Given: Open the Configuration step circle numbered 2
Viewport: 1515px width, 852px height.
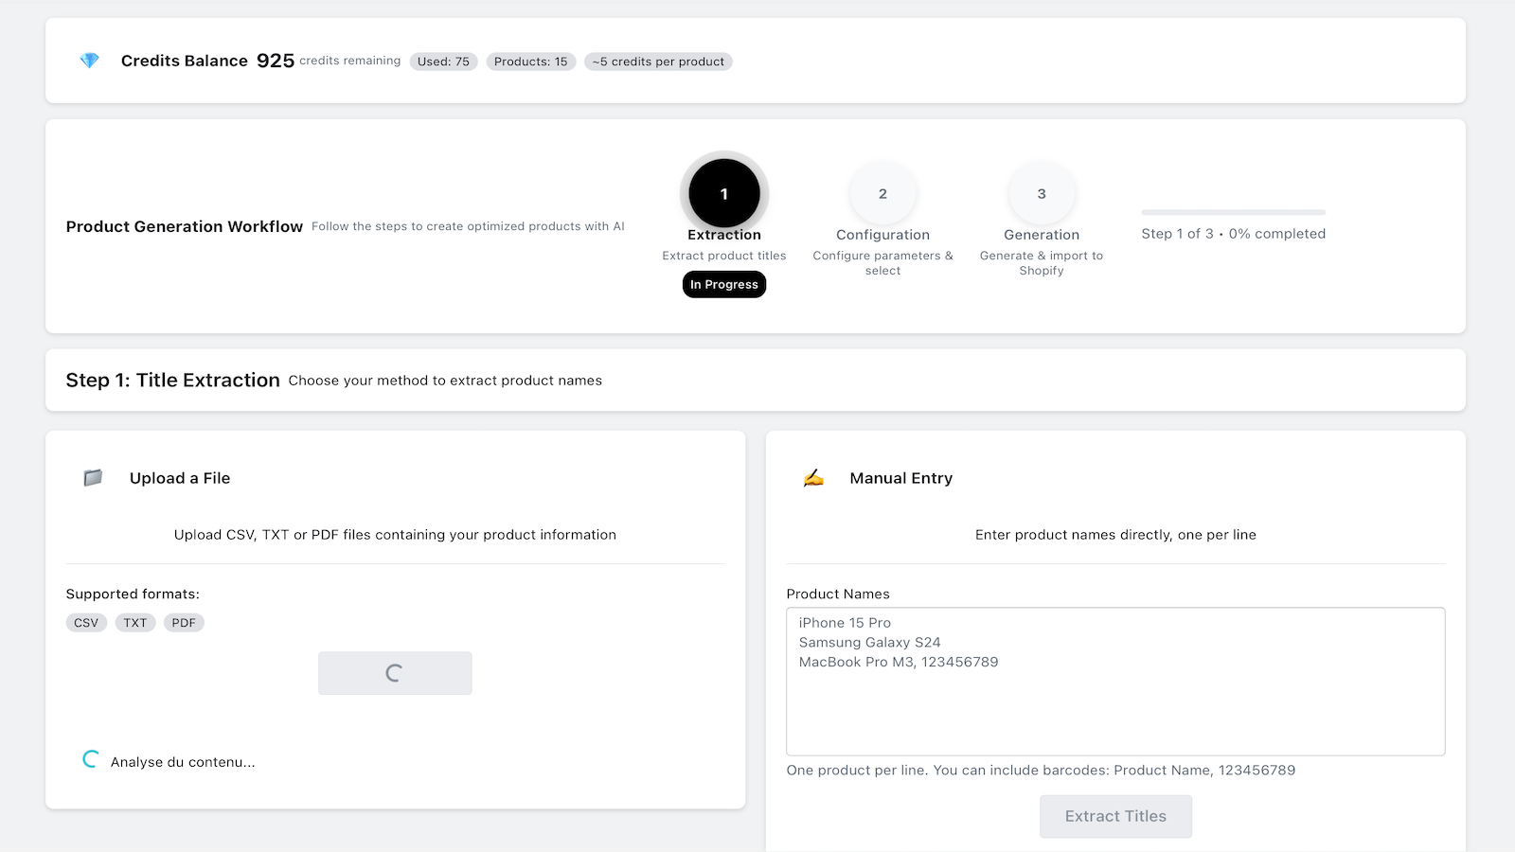Looking at the screenshot, I should (x=882, y=193).
